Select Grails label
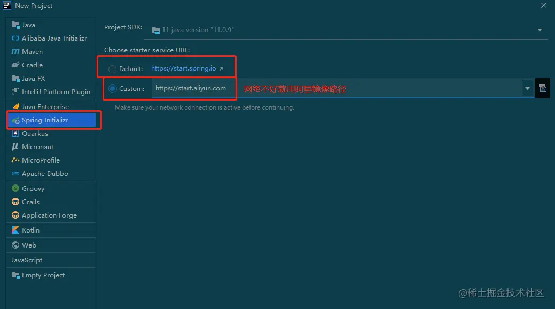The image size is (555, 309). click(30, 202)
